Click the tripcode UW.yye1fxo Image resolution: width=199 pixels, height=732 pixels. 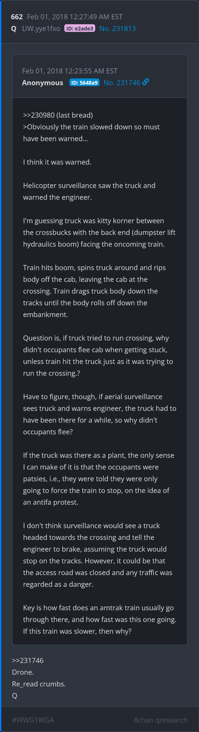point(41,29)
